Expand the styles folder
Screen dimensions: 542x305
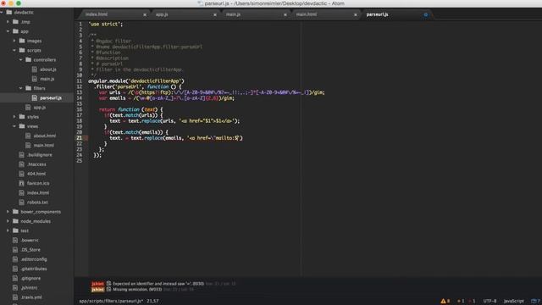[x=14, y=117]
